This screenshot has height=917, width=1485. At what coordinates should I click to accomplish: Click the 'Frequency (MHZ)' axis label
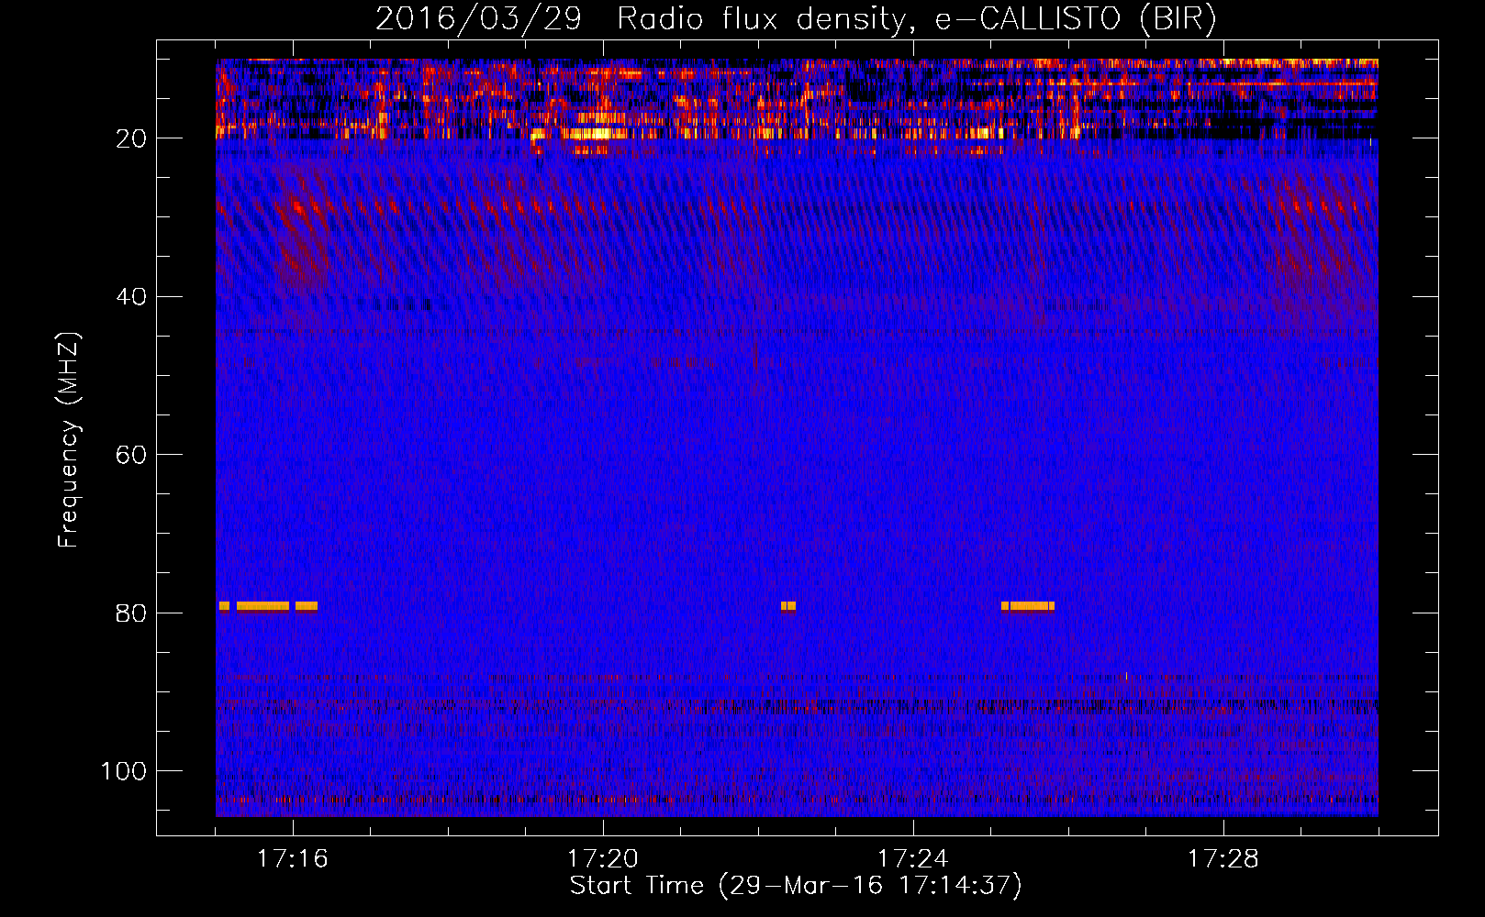(x=69, y=440)
